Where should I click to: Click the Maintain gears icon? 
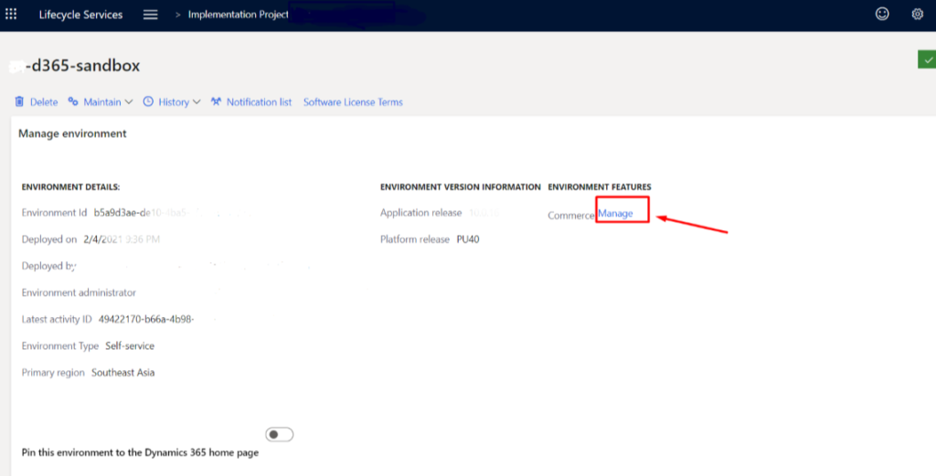[x=73, y=101]
